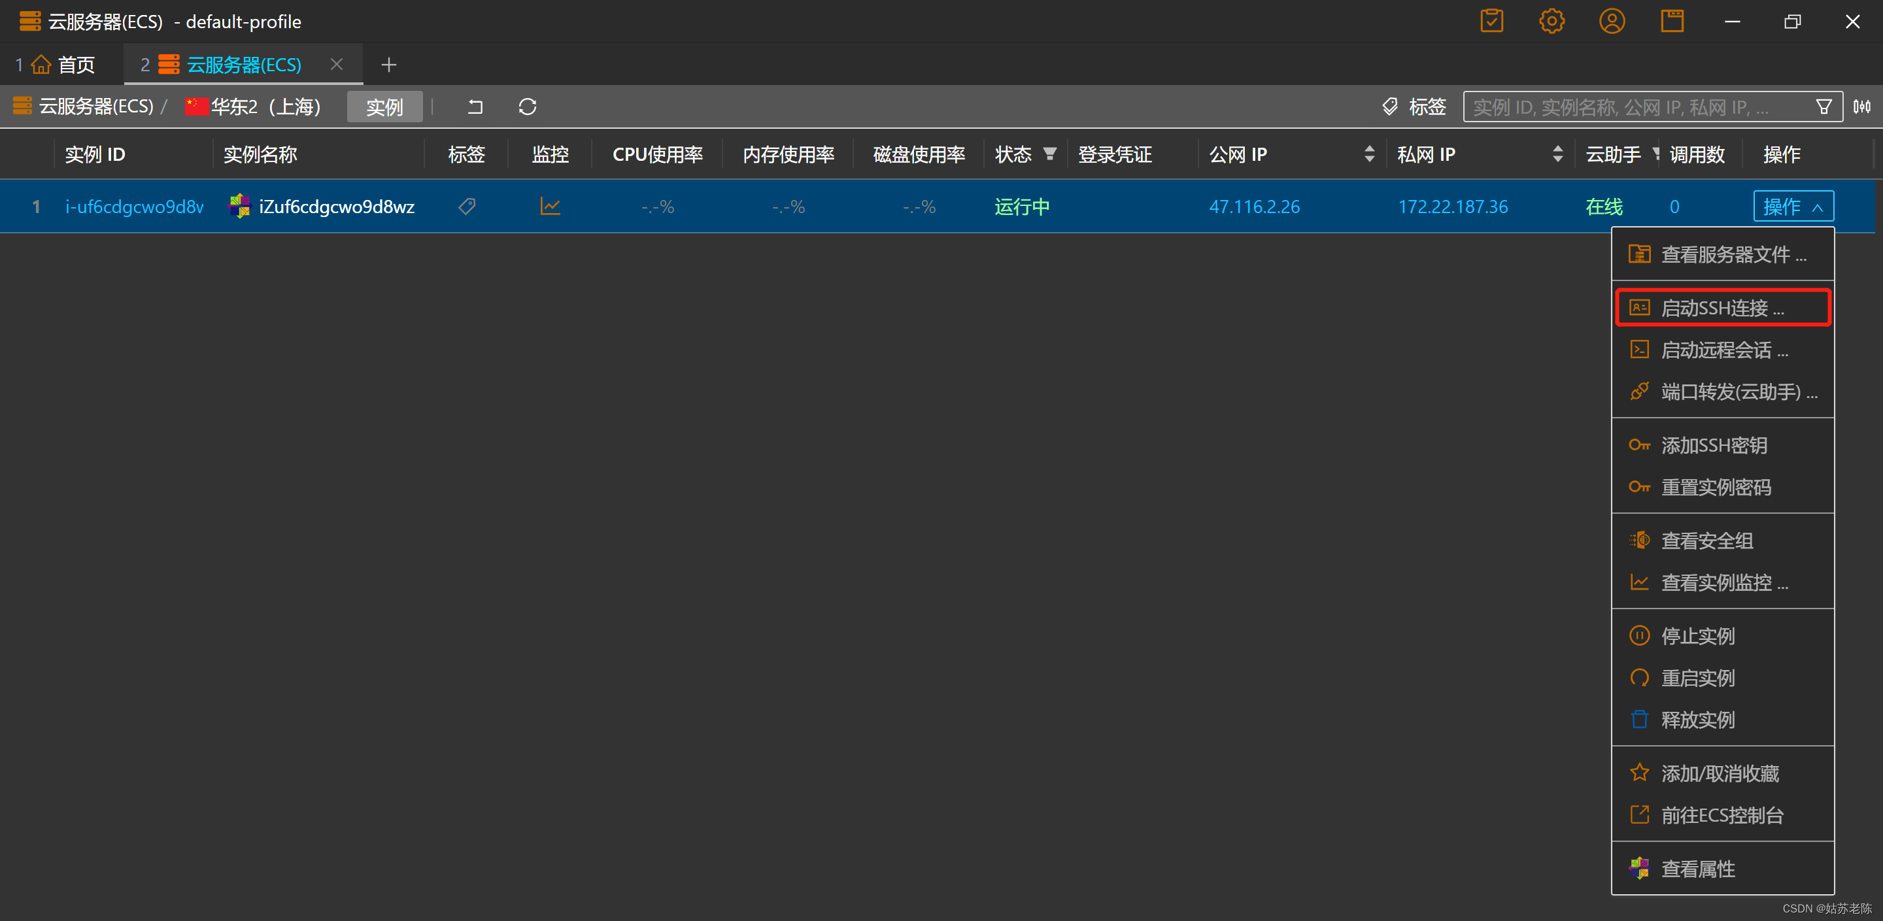Screen dimensions: 1883x921
Task: Choose 停止实例 menu item
Action: 1723,636
